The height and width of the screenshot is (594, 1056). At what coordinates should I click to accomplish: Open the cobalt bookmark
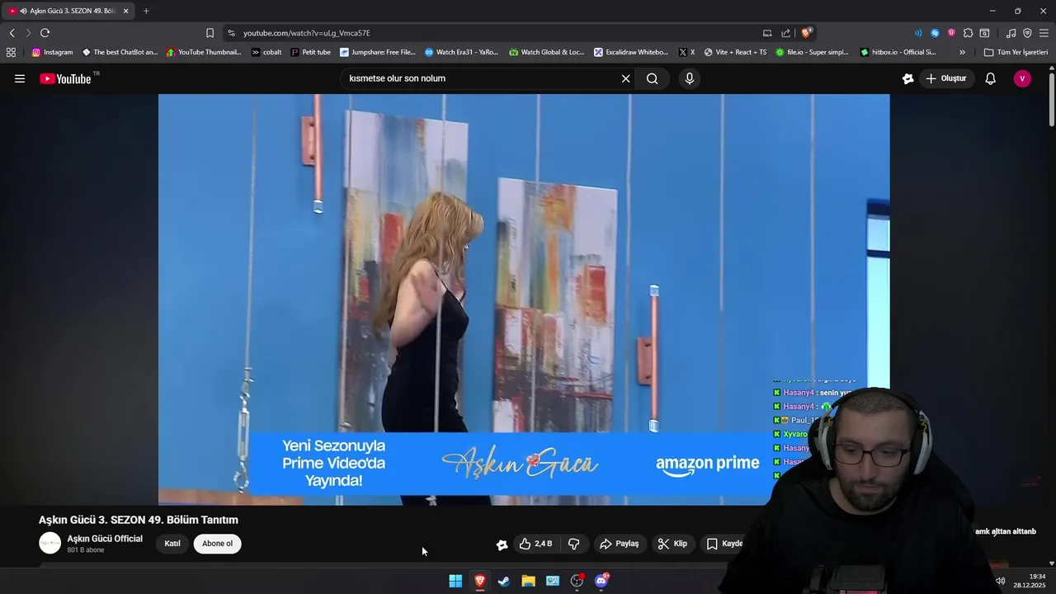point(266,52)
